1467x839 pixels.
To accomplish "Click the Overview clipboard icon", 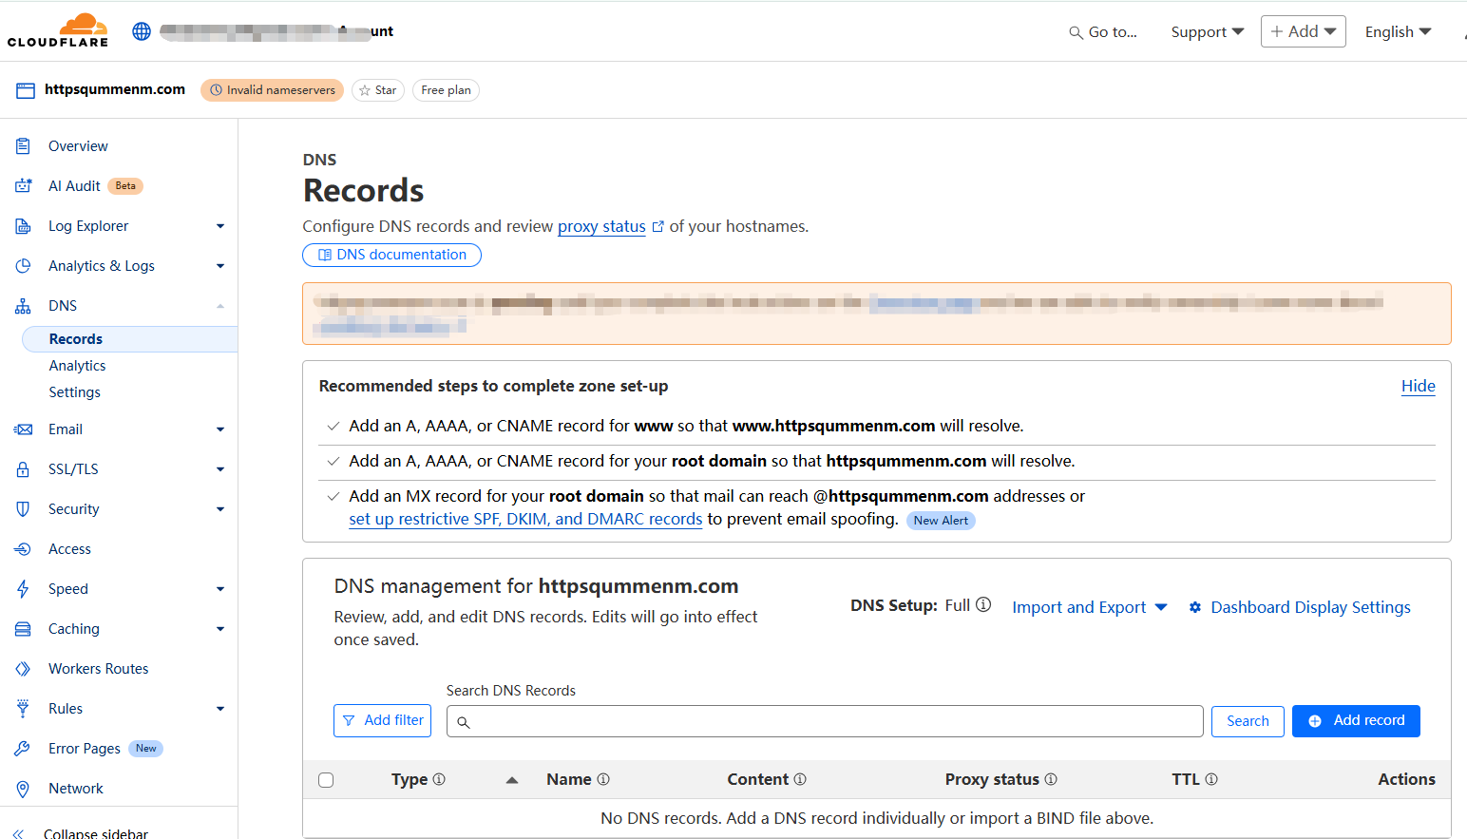I will tap(23, 146).
